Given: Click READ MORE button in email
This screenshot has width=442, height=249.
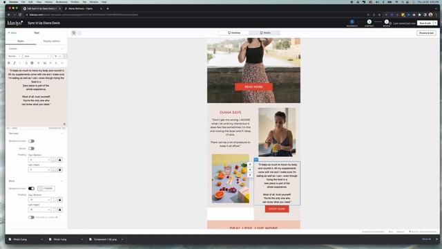Looking at the screenshot, I should point(253,86).
